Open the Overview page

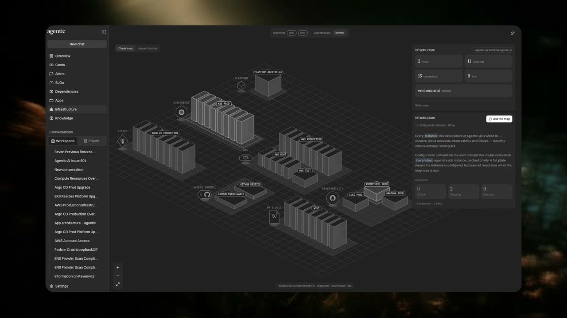click(x=77, y=56)
